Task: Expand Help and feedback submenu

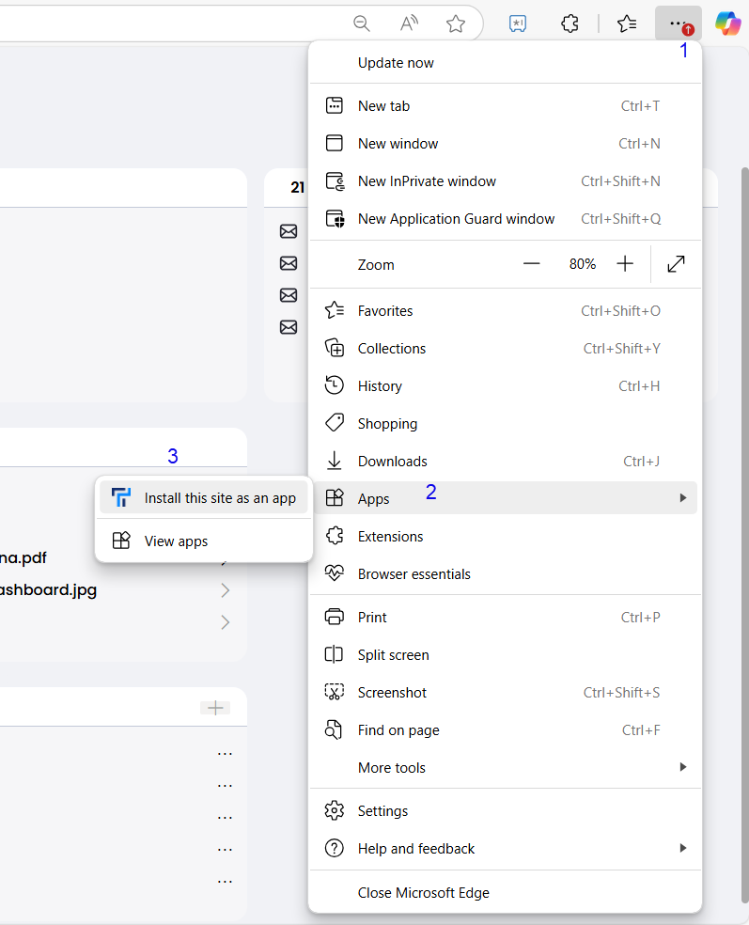Action: [x=505, y=849]
